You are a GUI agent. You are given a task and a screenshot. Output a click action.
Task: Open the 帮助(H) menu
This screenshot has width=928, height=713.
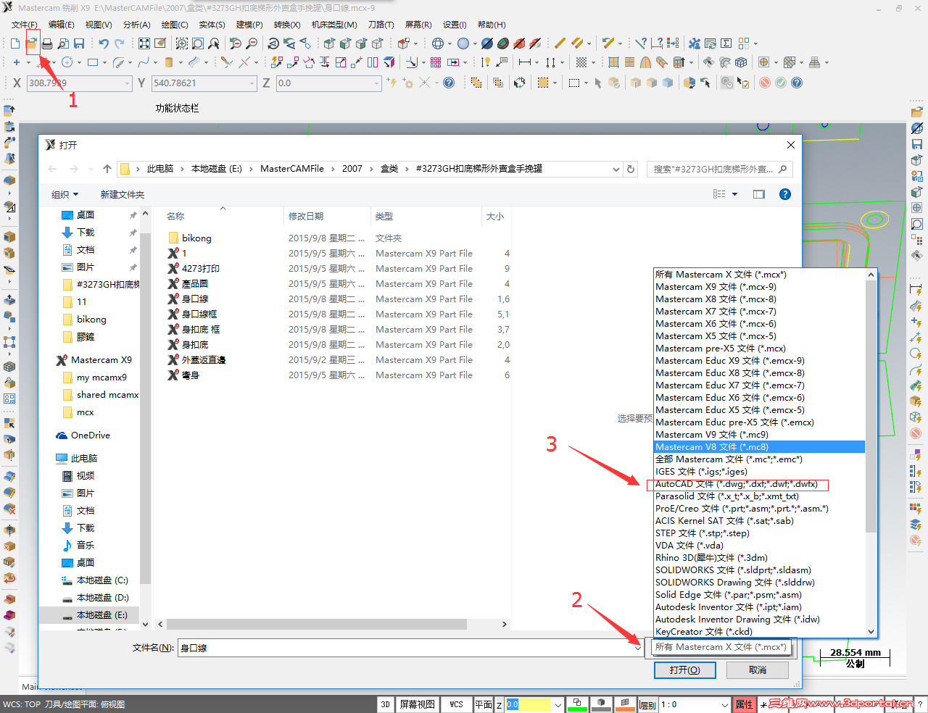pos(492,25)
